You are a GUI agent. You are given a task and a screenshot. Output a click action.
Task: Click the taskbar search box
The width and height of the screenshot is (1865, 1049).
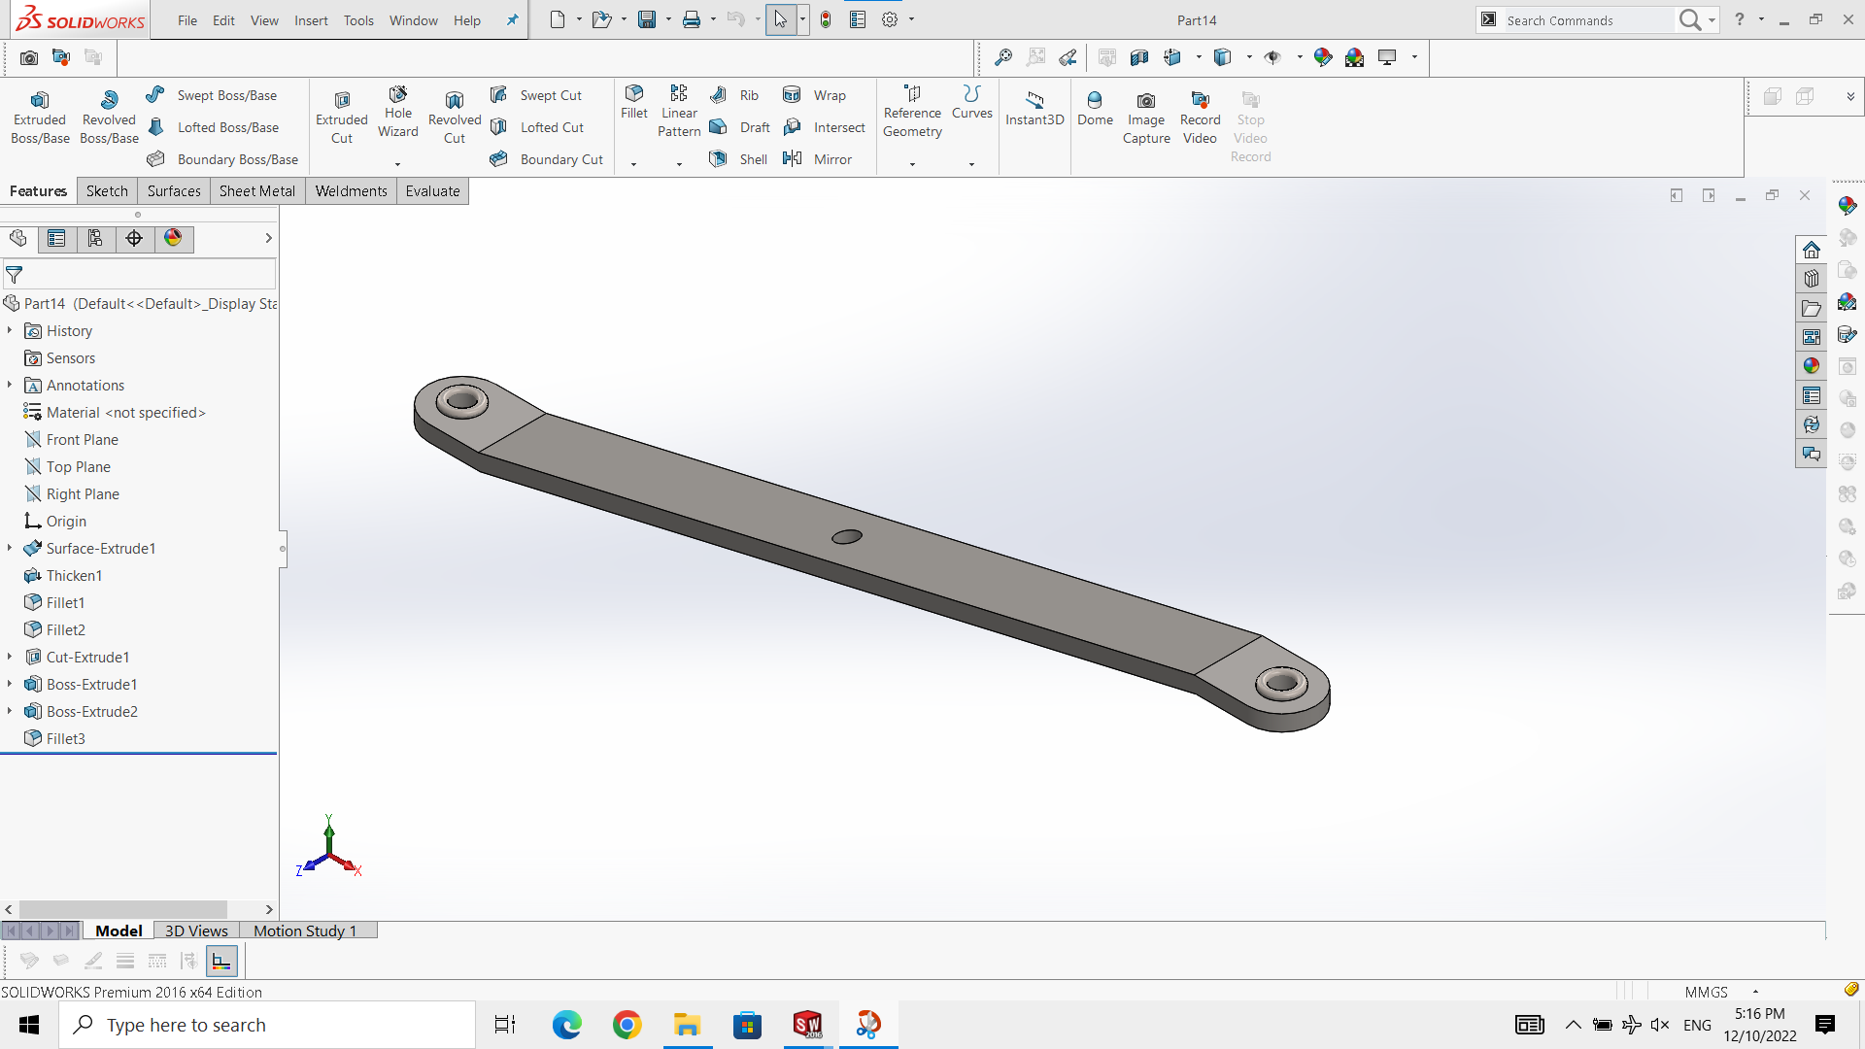[x=267, y=1025]
